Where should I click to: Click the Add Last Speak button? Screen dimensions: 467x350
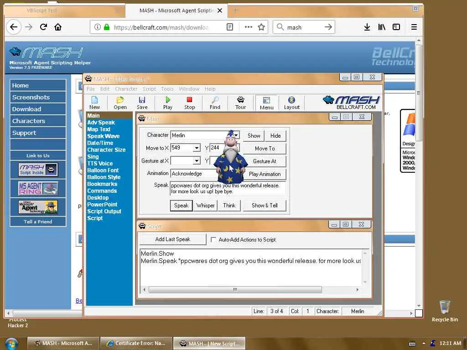pyautogui.click(x=173, y=239)
